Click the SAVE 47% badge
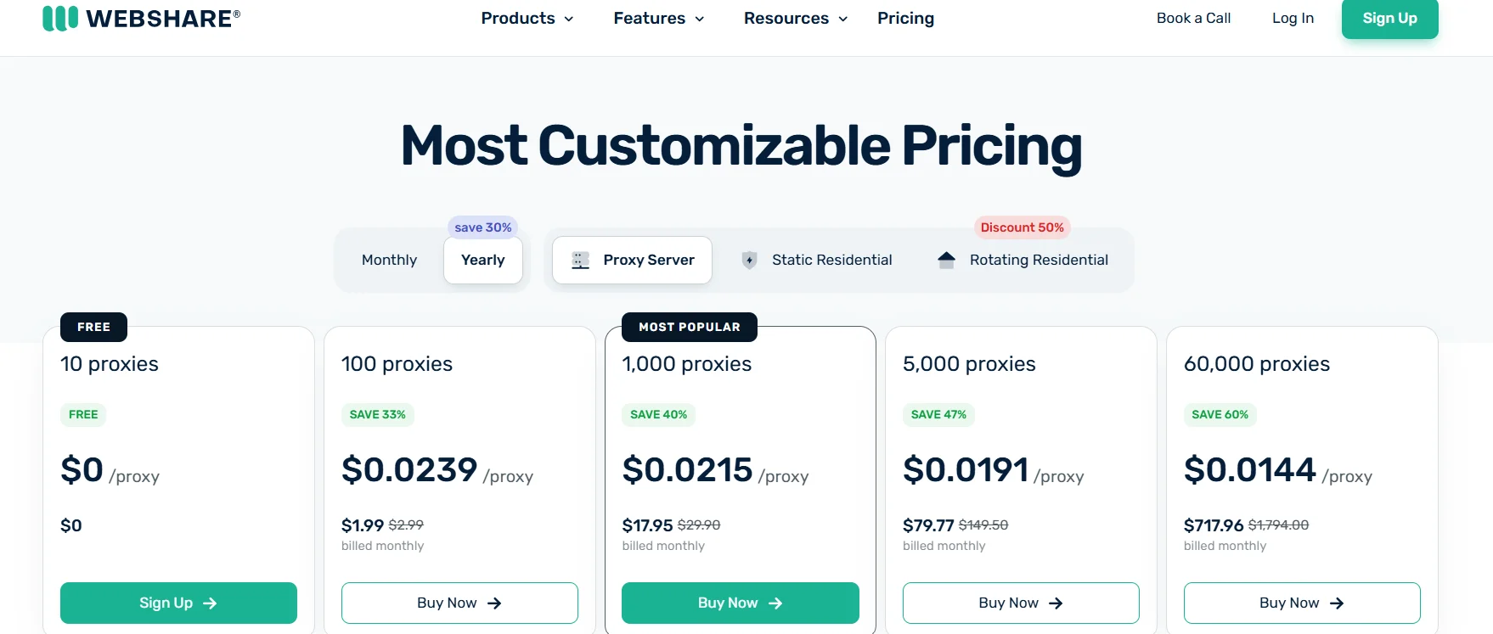The height and width of the screenshot is (634, 1493). point(938,414)
